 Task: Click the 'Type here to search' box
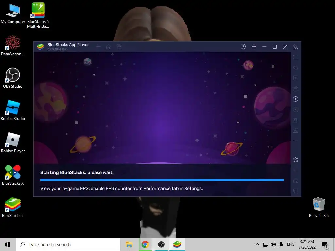[68, 244]
